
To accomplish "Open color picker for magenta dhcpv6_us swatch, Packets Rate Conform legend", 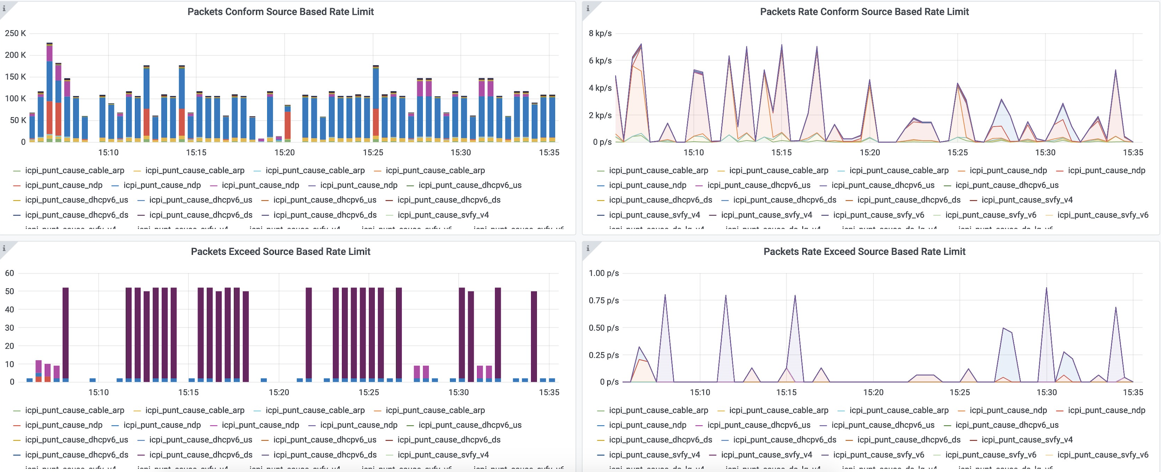I will point(699,185).
